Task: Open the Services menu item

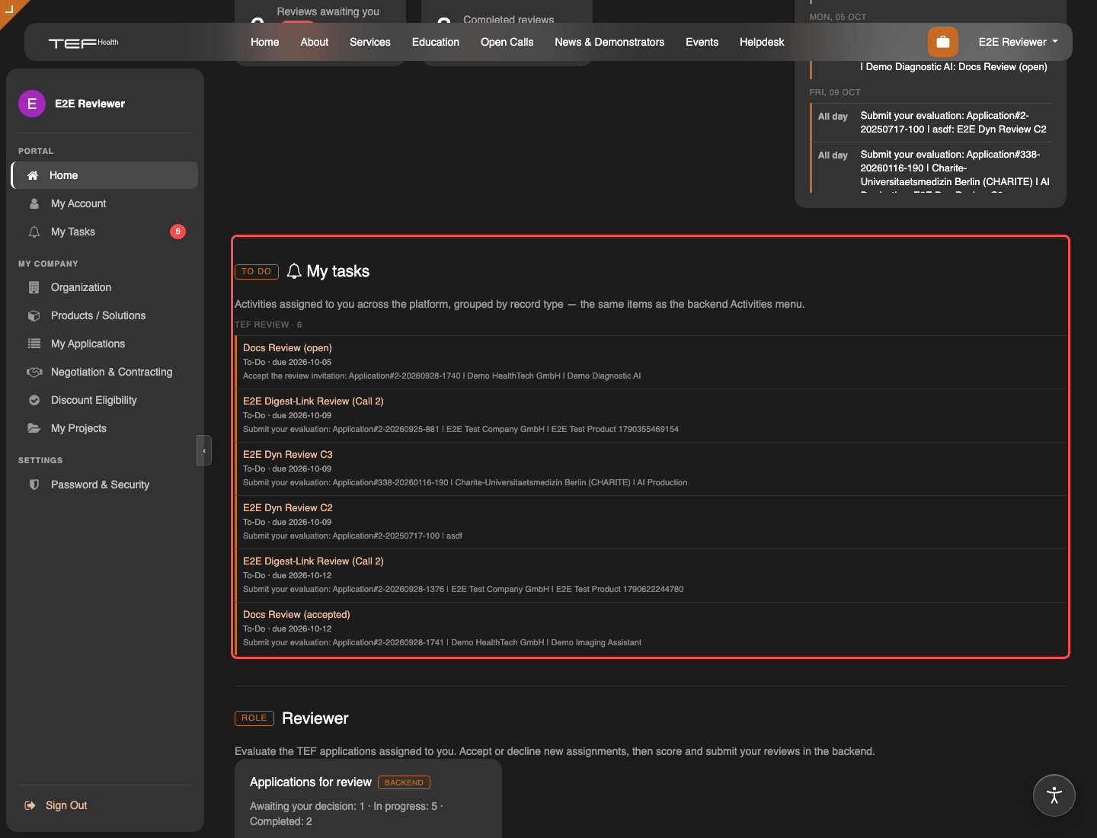Action: [x=370, y=42]
